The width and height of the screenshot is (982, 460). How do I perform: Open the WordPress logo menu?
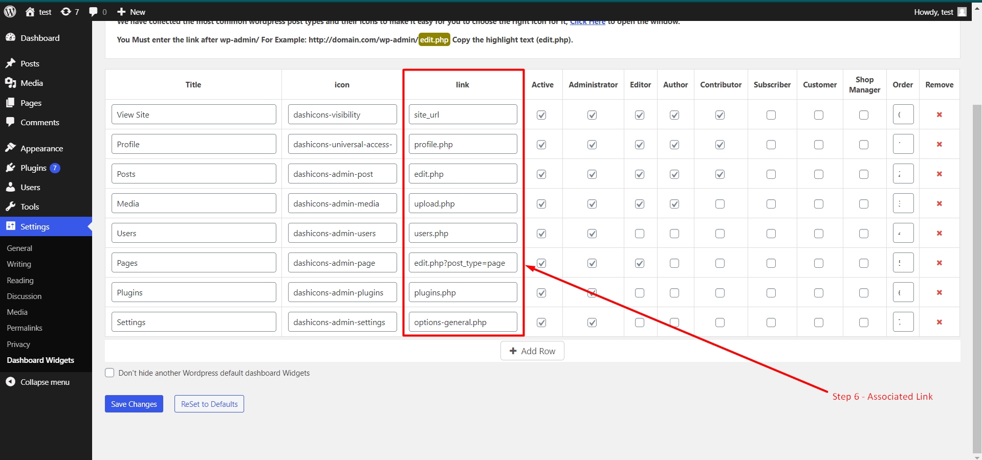click(10, 12)
